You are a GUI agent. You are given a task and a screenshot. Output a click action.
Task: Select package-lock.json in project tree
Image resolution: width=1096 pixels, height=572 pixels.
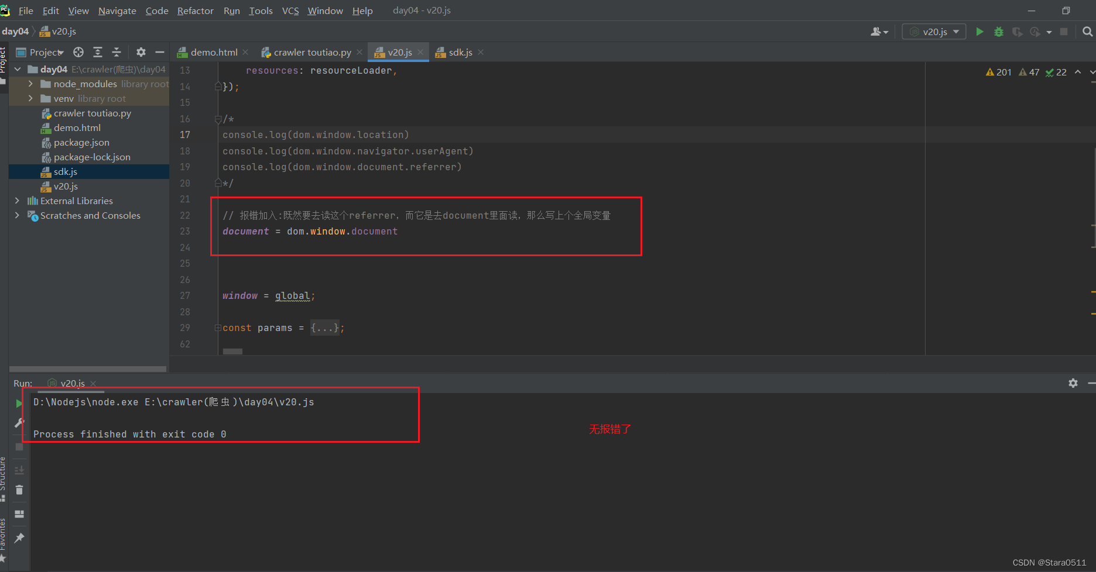pyautogui.click(x=92, y=157)
